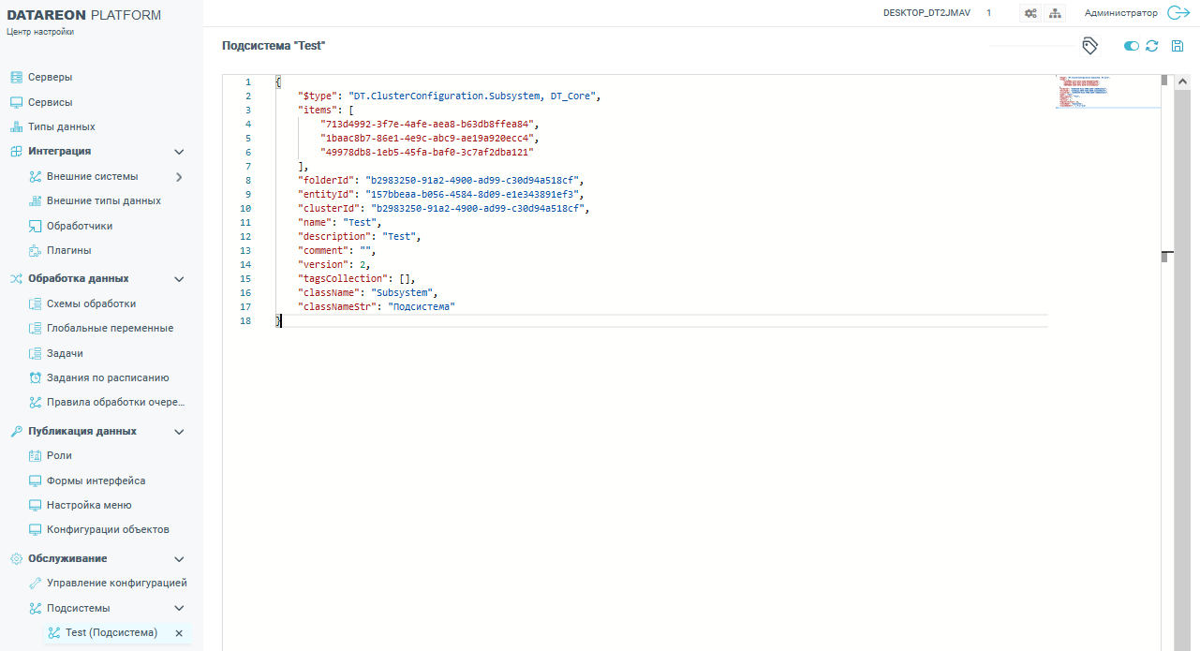The height and width of the screenshot is (651, 1200).
Task: Close the Test (Подсистема) item with X
Action: [179, 633]
